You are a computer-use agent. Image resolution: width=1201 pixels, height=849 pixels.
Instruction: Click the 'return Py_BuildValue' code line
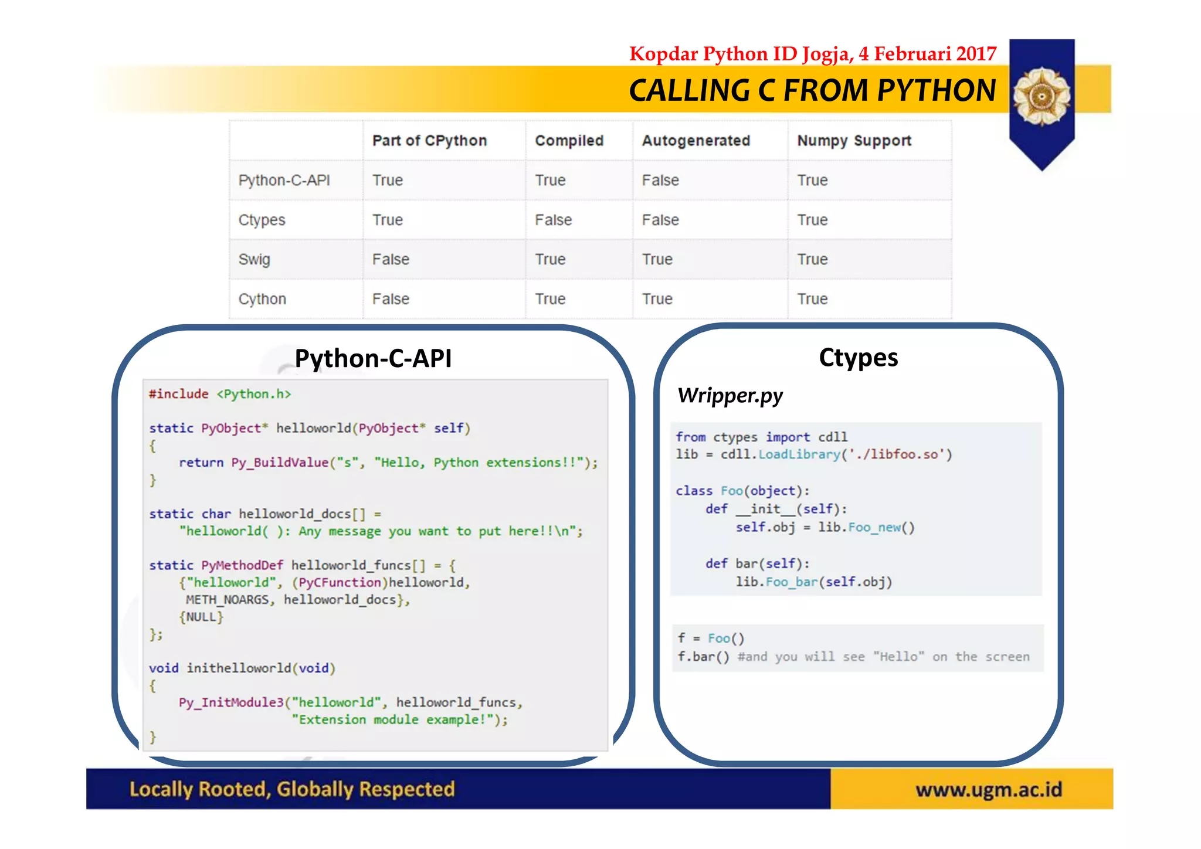pos(388,463)
